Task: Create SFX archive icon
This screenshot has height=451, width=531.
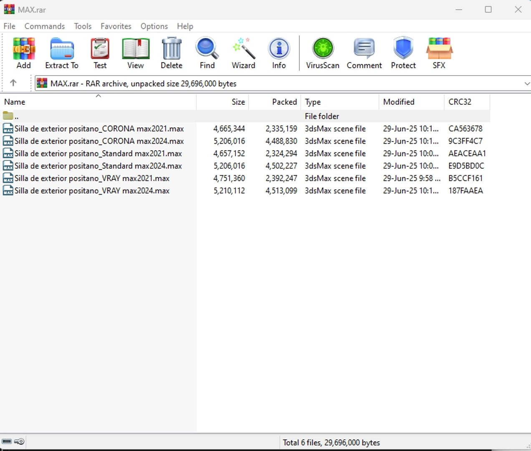Action: 439,48
